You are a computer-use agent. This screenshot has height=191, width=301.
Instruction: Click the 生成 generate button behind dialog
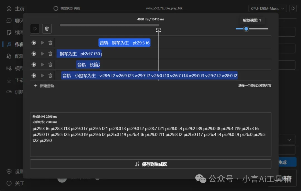point(287,162)
